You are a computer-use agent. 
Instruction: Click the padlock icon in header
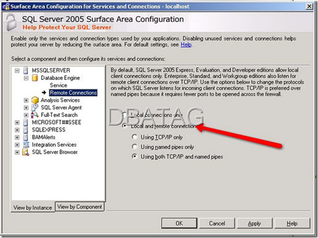point(11,22)
